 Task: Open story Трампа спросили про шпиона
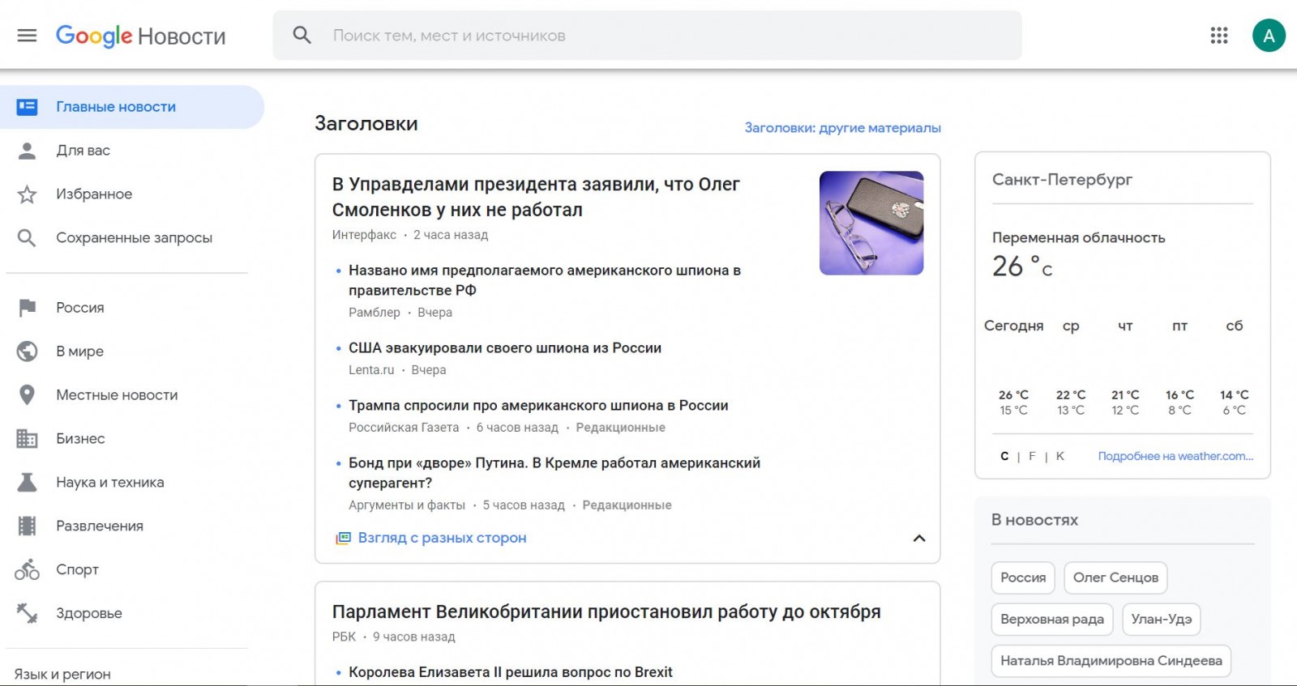pos(538,406)
